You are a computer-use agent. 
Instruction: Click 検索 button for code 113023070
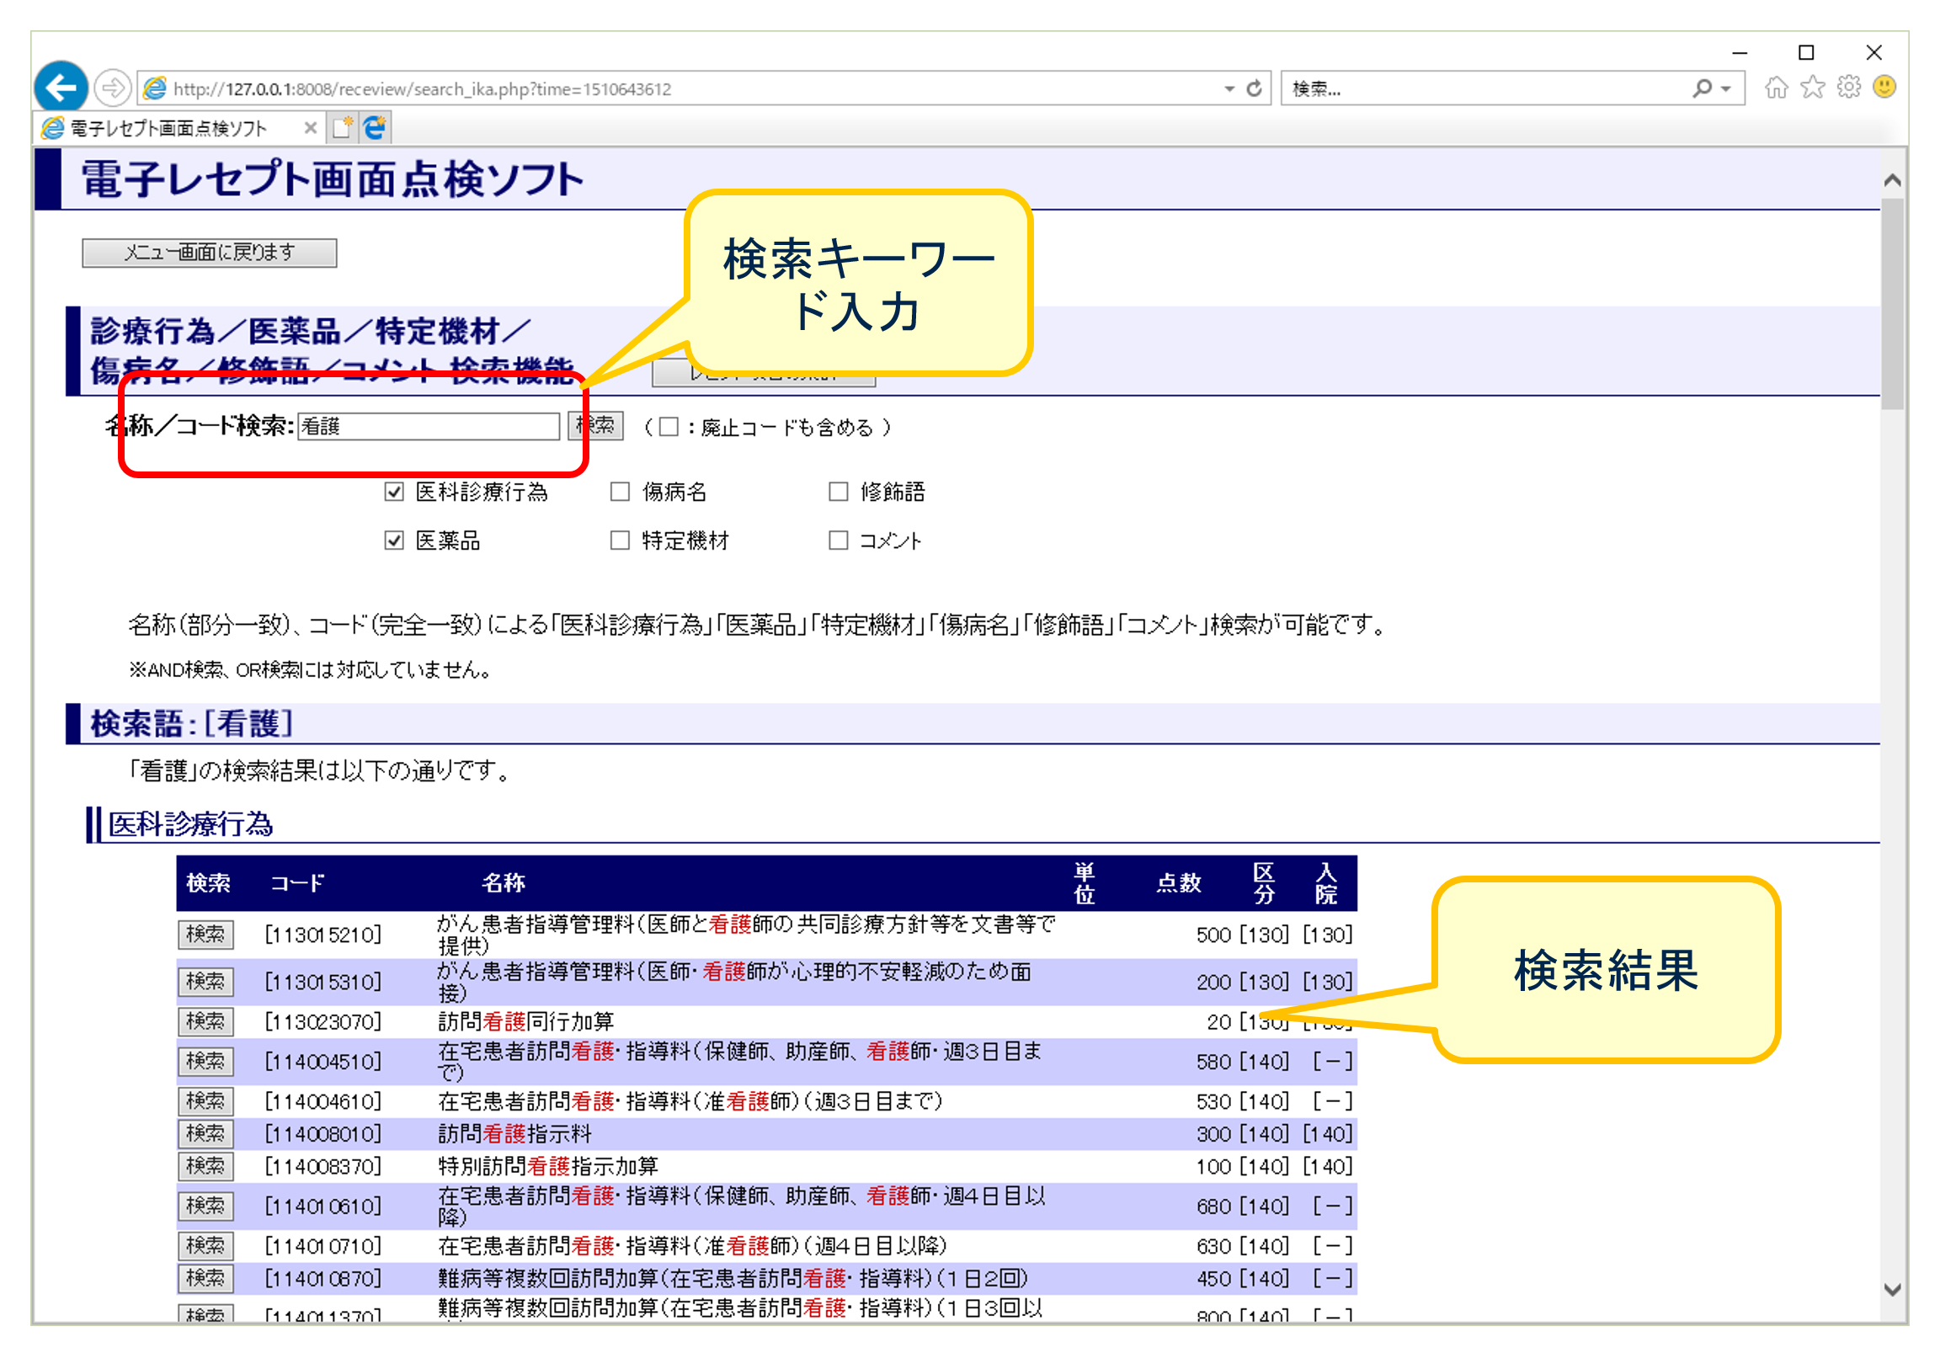click(x=205, y=1021)
